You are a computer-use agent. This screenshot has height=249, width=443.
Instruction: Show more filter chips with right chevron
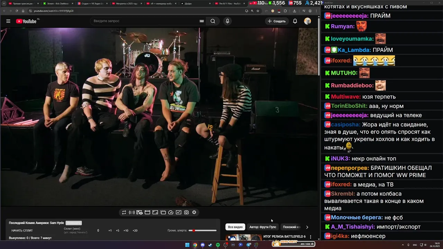tap(307, 227)
